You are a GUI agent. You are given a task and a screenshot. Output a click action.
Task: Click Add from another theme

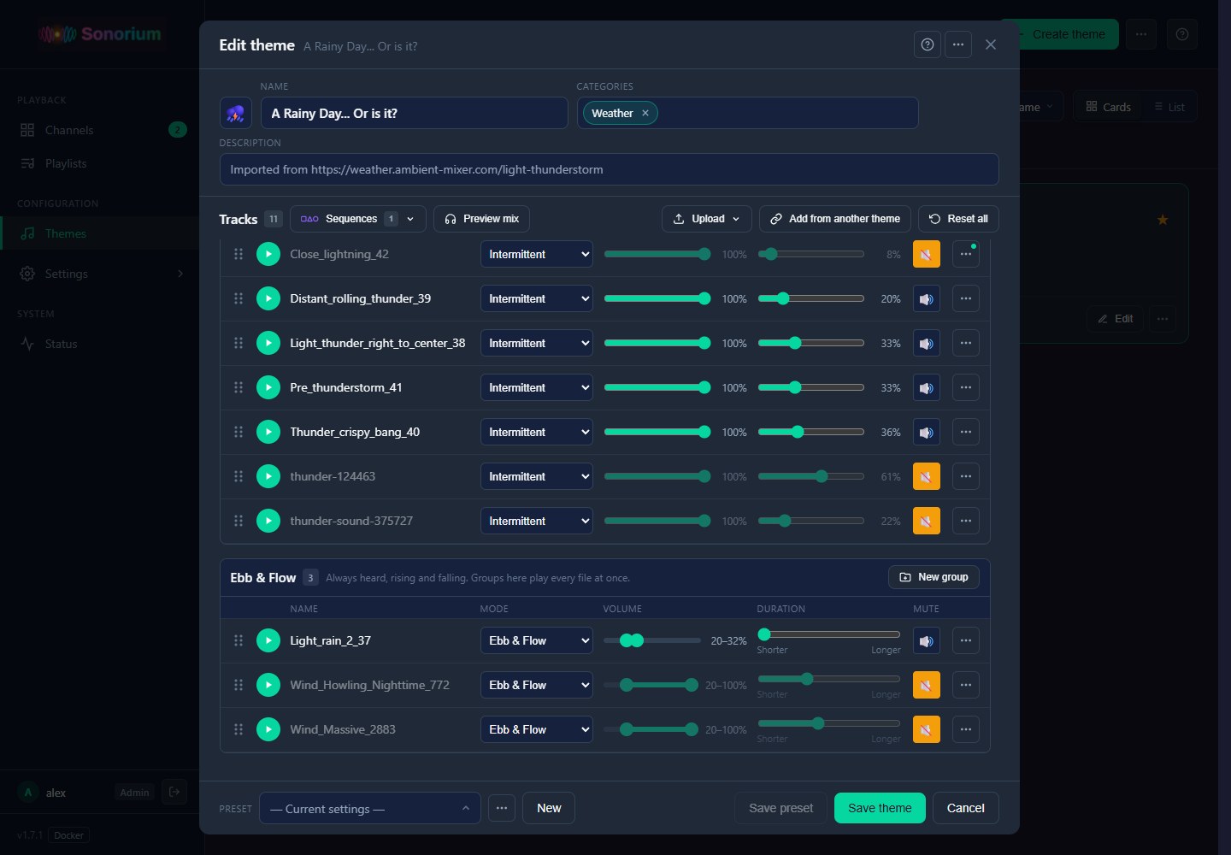click(834, 219)
